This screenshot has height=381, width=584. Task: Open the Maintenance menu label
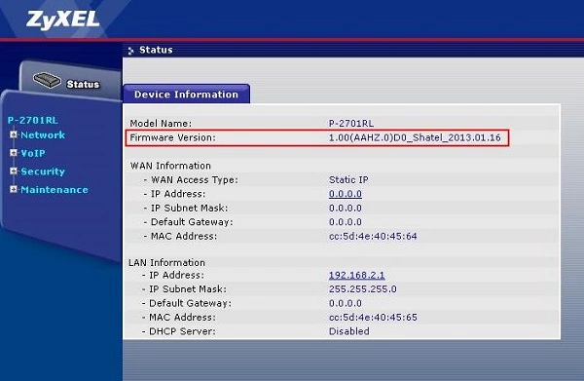tap(55, 190)
